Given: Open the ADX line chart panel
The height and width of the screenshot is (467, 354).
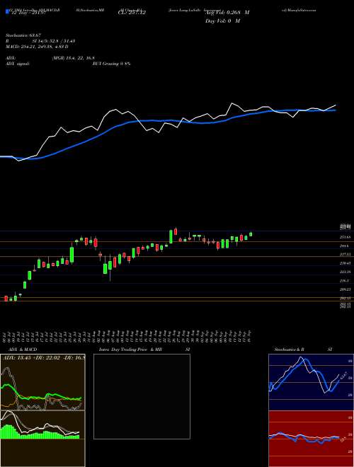Looking at the screenshot, I should coord(42,382).
